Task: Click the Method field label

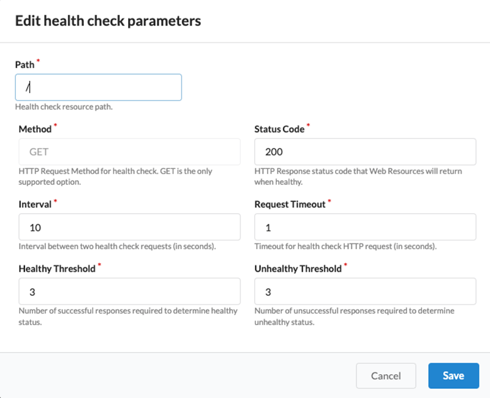Action: pyautogui.click(x=35, y=129)
